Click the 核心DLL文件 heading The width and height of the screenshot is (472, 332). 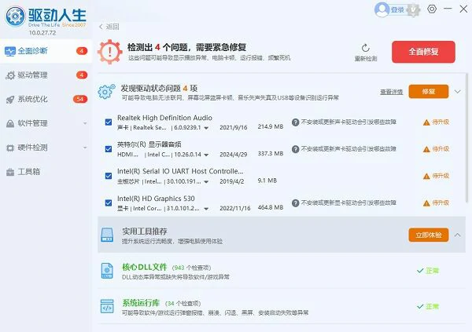tap(145, 267)
